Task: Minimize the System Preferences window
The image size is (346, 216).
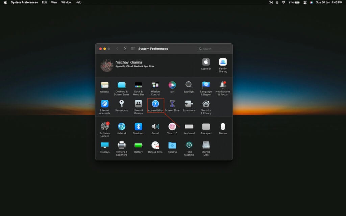Action: click(x=105, y=49)
